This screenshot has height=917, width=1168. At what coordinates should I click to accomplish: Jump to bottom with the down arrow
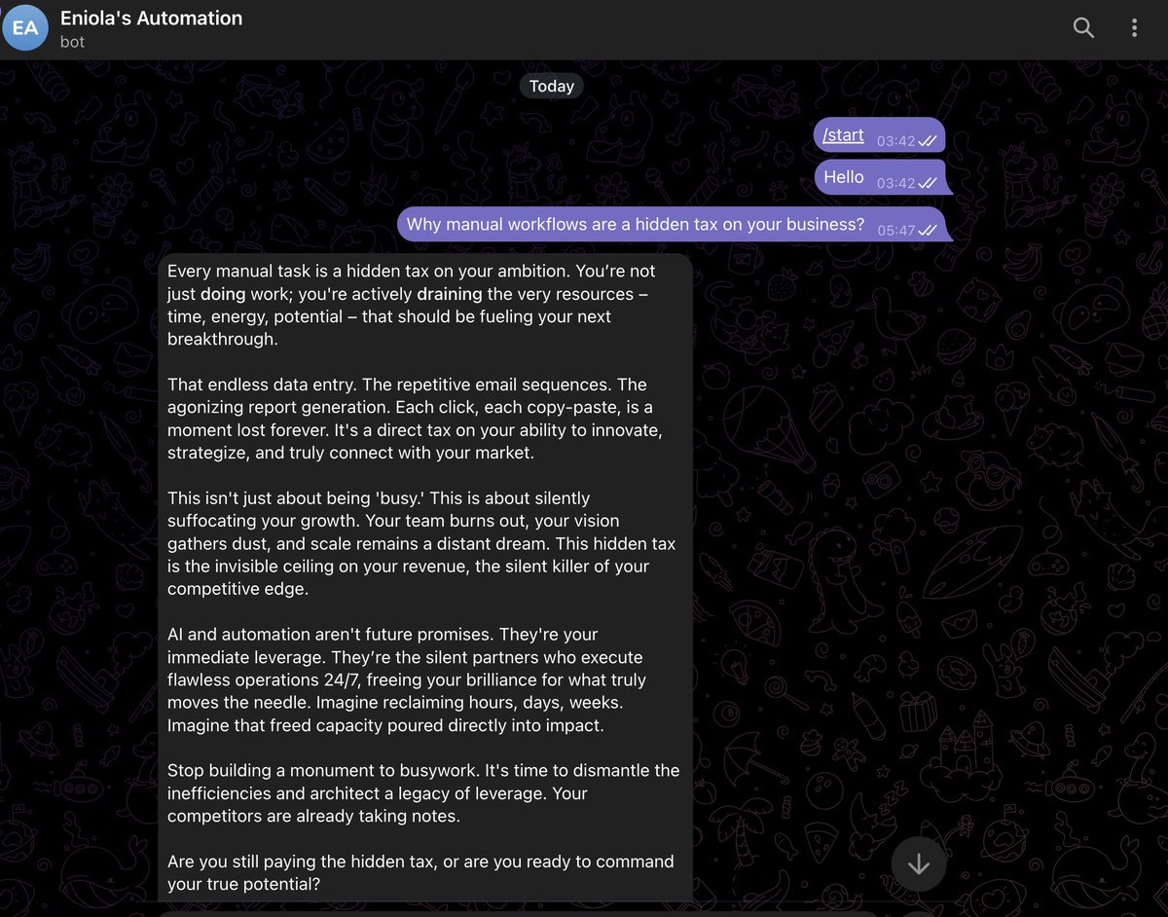[x=919, y=863]
